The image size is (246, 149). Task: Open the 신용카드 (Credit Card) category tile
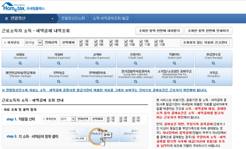135,59
